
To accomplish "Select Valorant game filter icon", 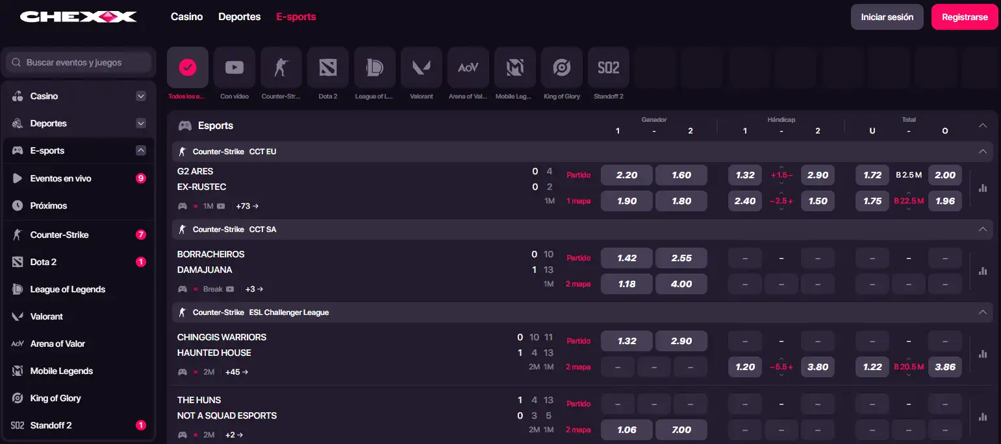I will coord(422,67).
